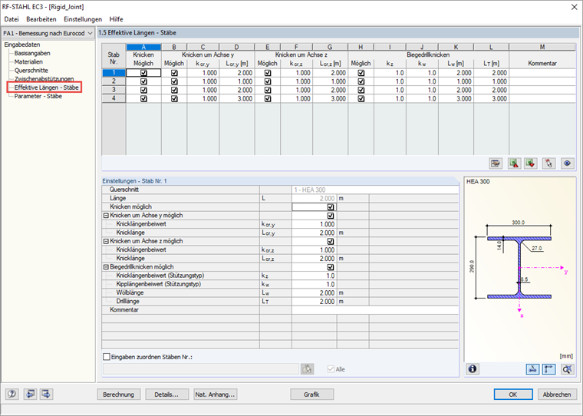
Task: Go to previous input window arrow icon
Action: tap(30, 394)
